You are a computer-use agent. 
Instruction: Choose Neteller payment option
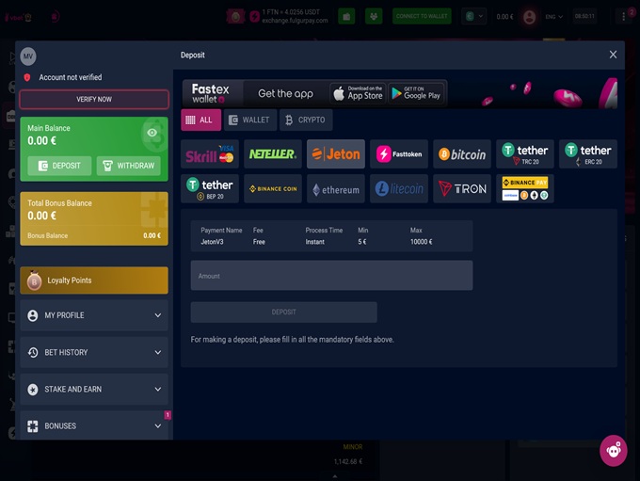tap(273, 154)
